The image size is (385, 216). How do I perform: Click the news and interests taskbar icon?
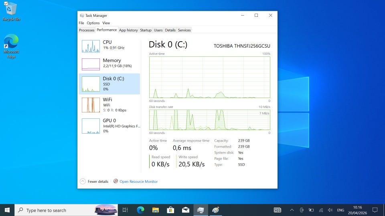tap(278, 210)
